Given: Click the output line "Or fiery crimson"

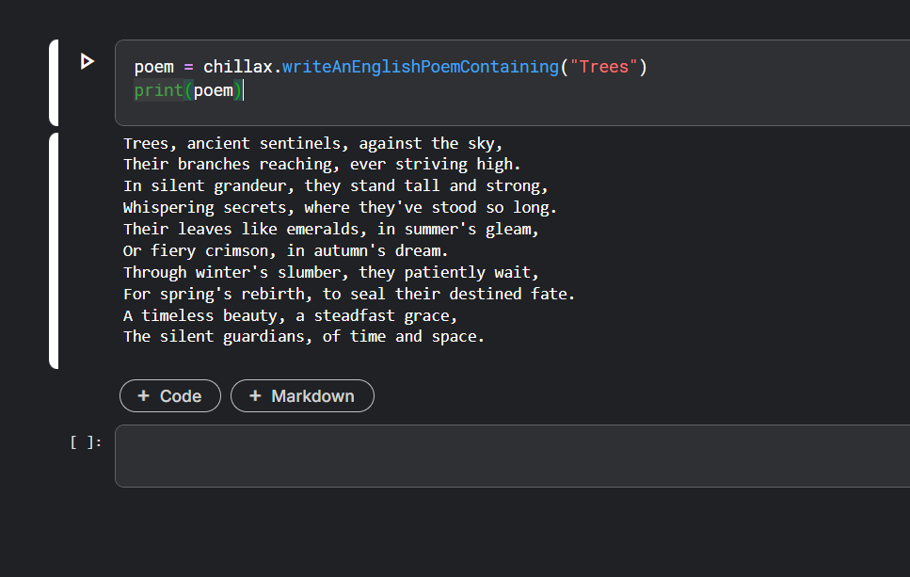Looking at the screenshot, I should point(286,250).
